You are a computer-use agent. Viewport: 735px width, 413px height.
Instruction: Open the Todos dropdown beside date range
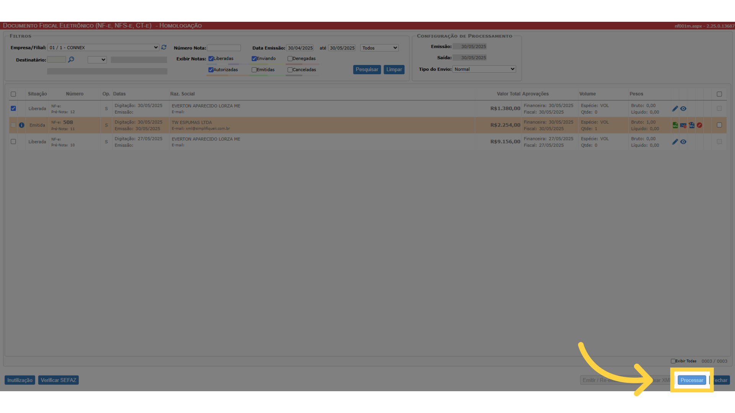379,48
